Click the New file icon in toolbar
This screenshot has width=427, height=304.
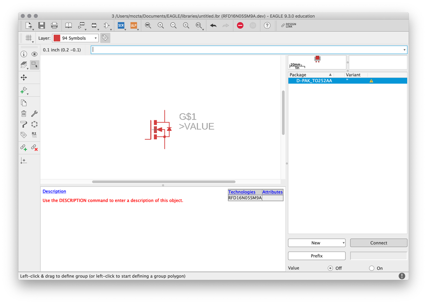[x=29, y=26]
